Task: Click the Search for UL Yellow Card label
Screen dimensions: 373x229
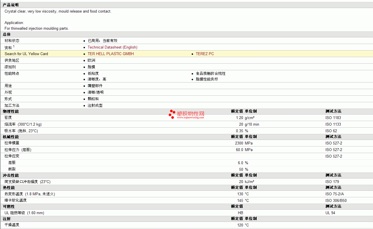Action: point(26,54)
